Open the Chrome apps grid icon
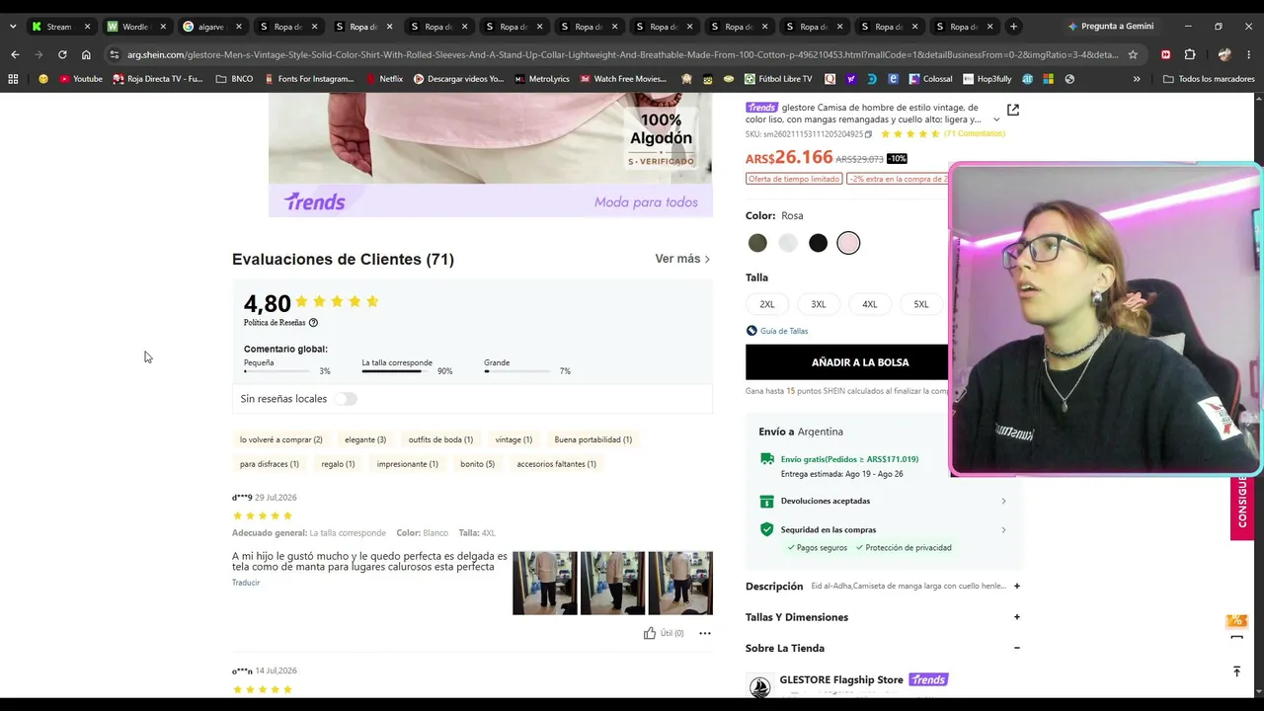The image size is (1264, 711). [13, 79]
